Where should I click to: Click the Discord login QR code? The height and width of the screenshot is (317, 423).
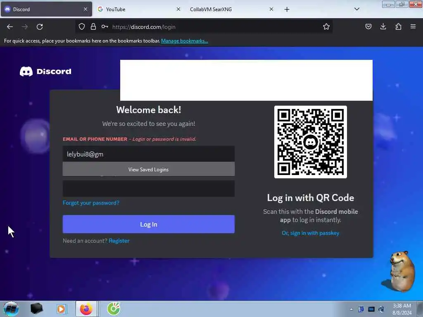coord(311,142)
